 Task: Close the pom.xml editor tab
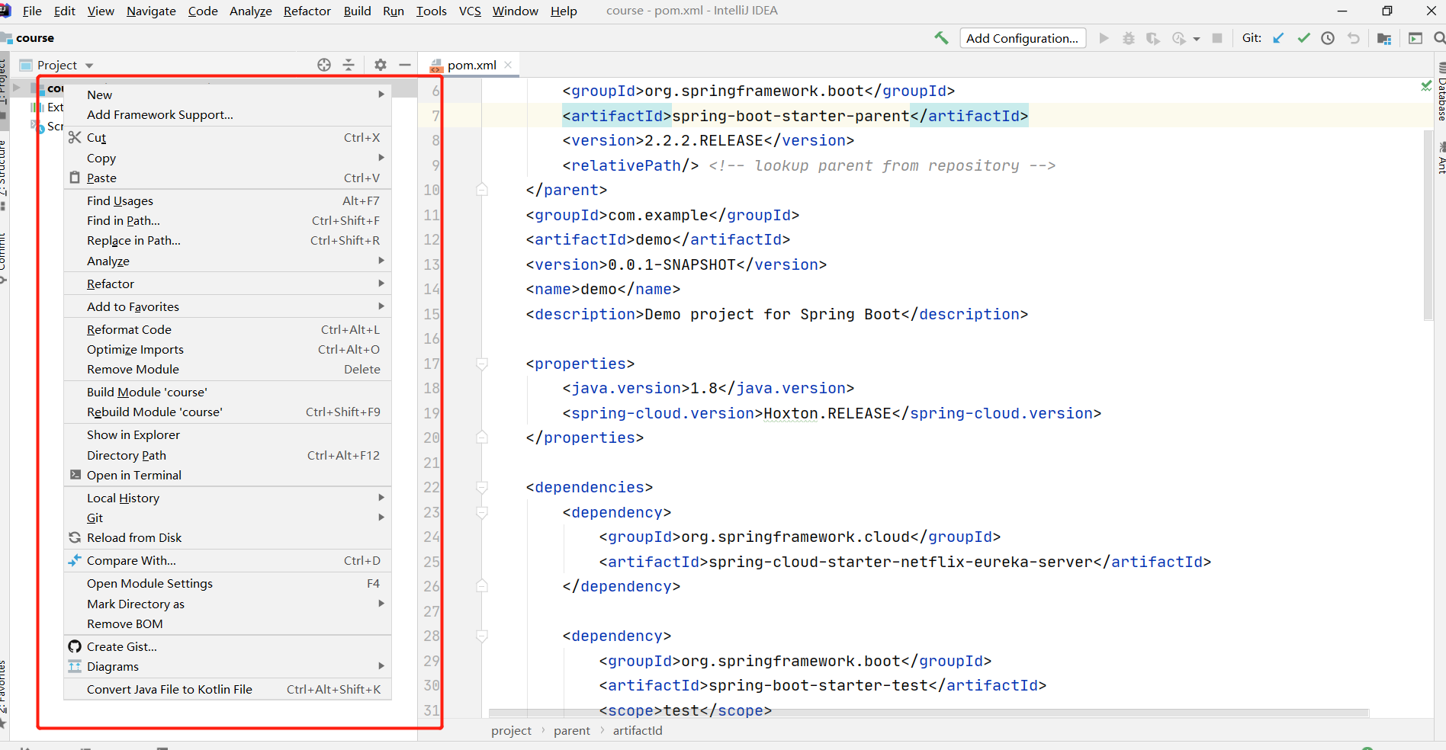(508, 65)
